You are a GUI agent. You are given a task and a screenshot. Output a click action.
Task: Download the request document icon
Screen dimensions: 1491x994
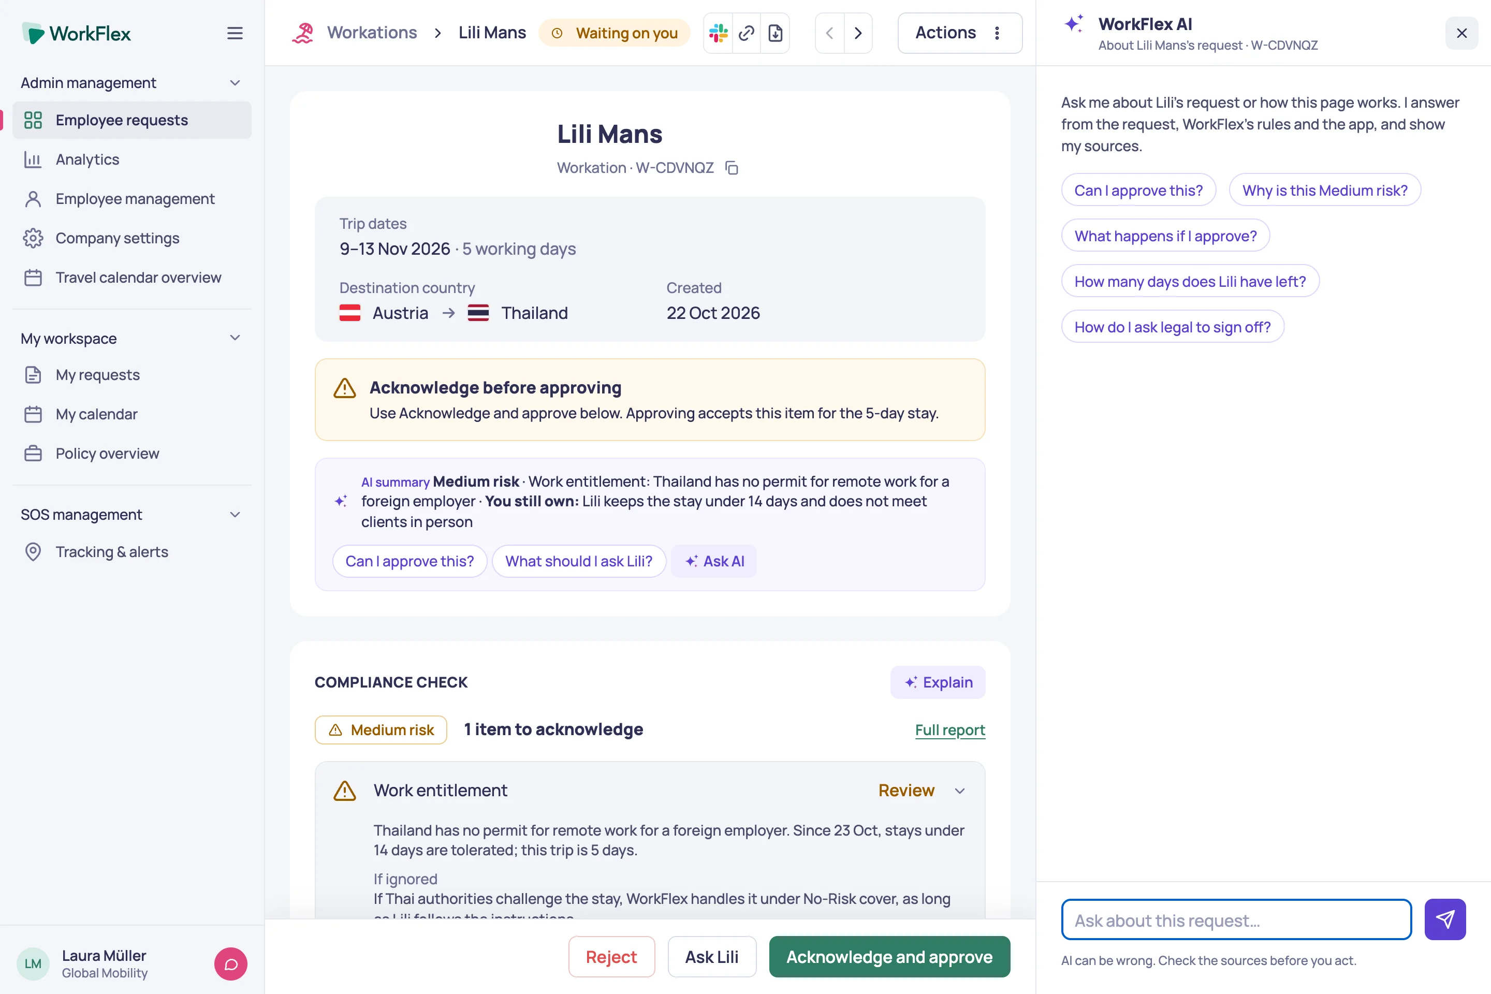[x=776, y=33]
